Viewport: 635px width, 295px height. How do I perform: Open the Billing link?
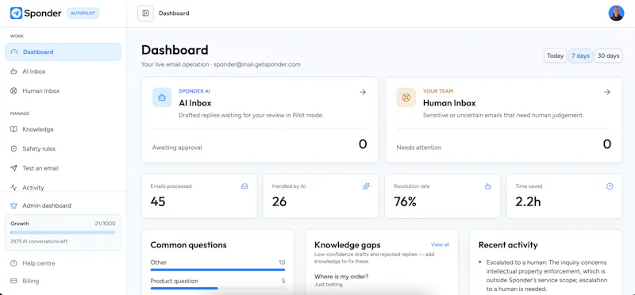[63, 281]
